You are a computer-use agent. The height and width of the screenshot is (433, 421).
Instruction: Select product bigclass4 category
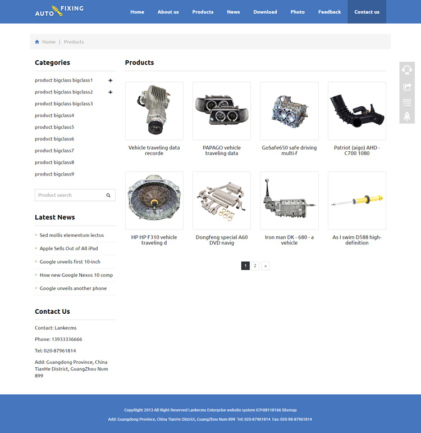54,115
